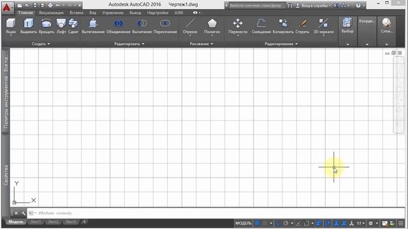Click the help question mark icon
408x229 pixels.
[358, 5]
